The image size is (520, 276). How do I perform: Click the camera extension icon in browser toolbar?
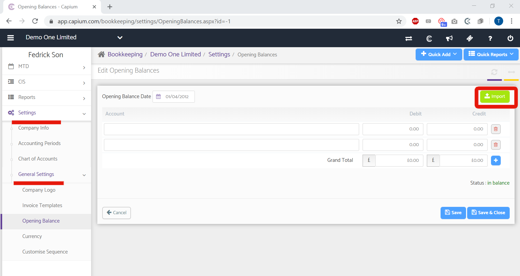tap(454, 21)
